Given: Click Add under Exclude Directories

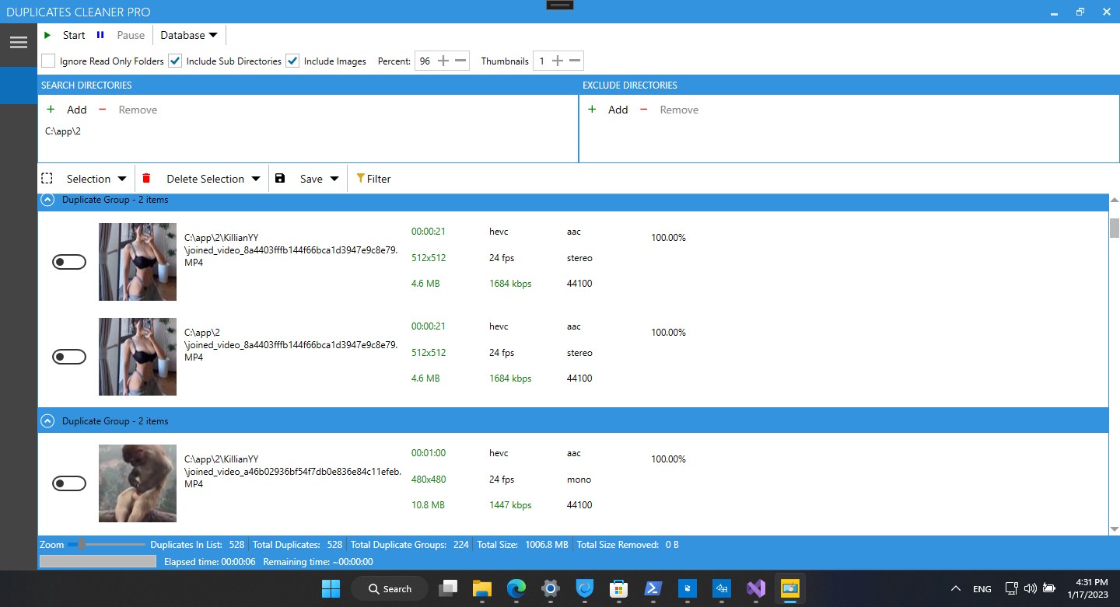Looking at the screenshot, I should (618, 110).
